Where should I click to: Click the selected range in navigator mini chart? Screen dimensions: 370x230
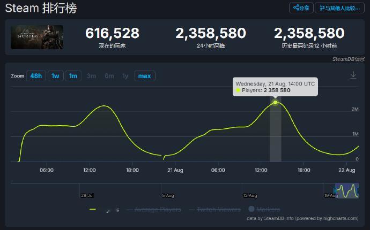point(347,190)
